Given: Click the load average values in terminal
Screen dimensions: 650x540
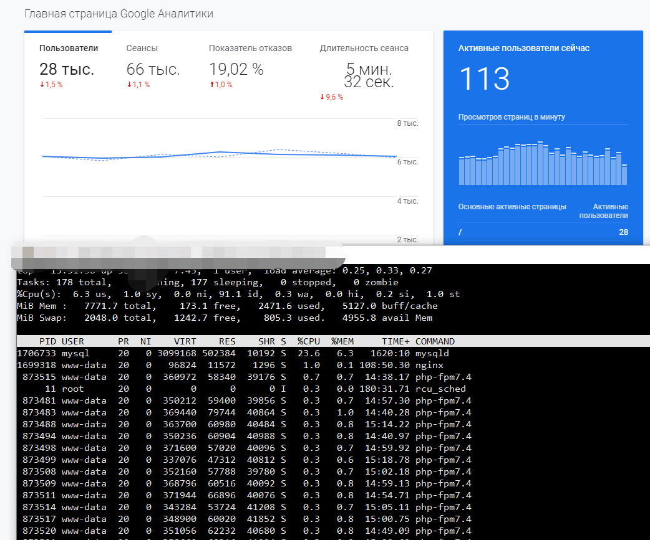Looking at the screenshot, I should [x=387, y=270].
